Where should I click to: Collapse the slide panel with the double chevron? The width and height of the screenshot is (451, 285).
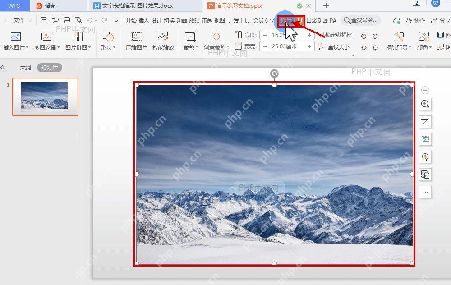tap(3, 68)
